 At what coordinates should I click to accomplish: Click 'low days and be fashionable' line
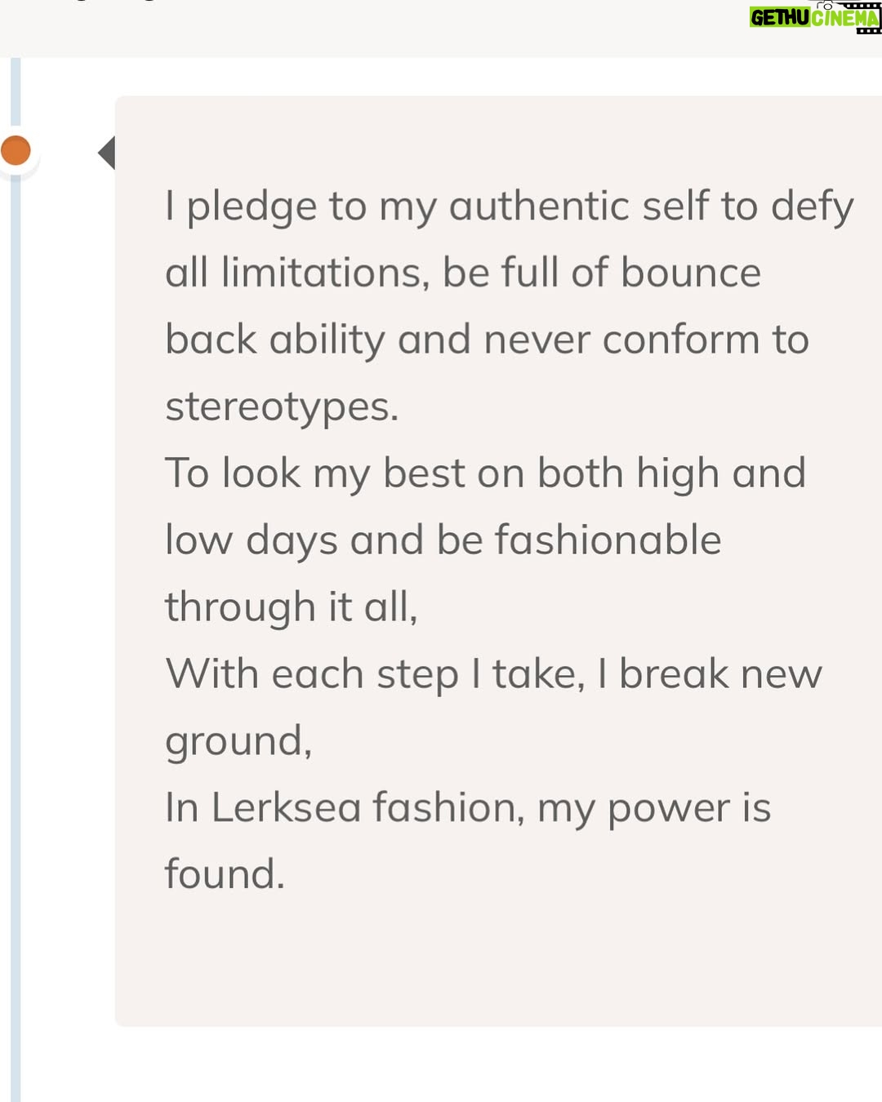pos(443,540)
